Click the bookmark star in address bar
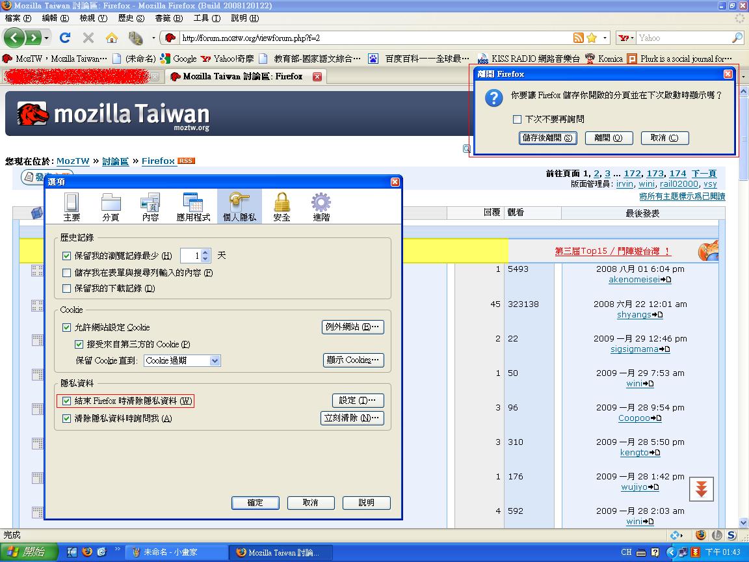Image resolution: width=749 pixels, height=562 pixels. 592,38
